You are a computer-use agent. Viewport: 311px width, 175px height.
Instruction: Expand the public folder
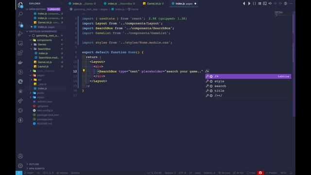coord(31,93)
